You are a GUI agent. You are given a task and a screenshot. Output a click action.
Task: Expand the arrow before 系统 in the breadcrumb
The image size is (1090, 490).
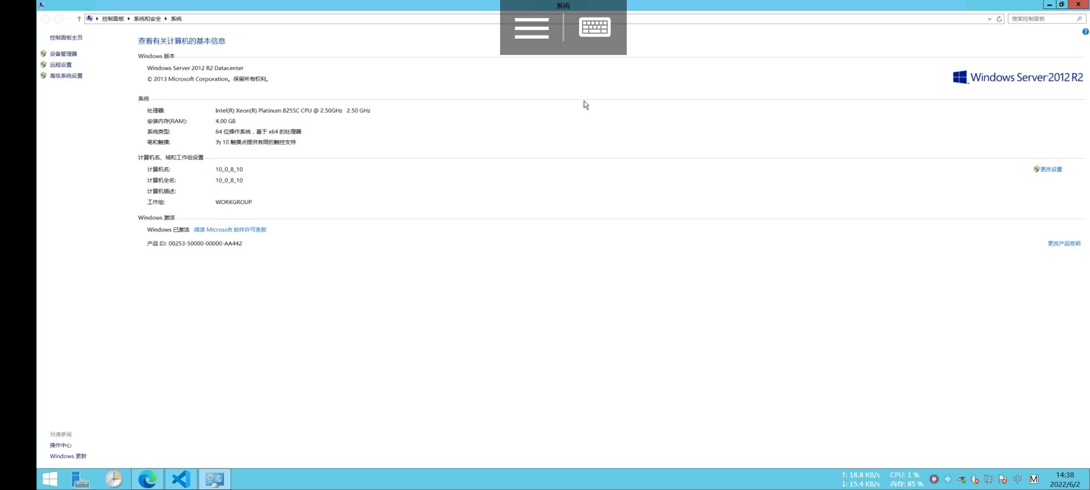(x=166, y=19)
